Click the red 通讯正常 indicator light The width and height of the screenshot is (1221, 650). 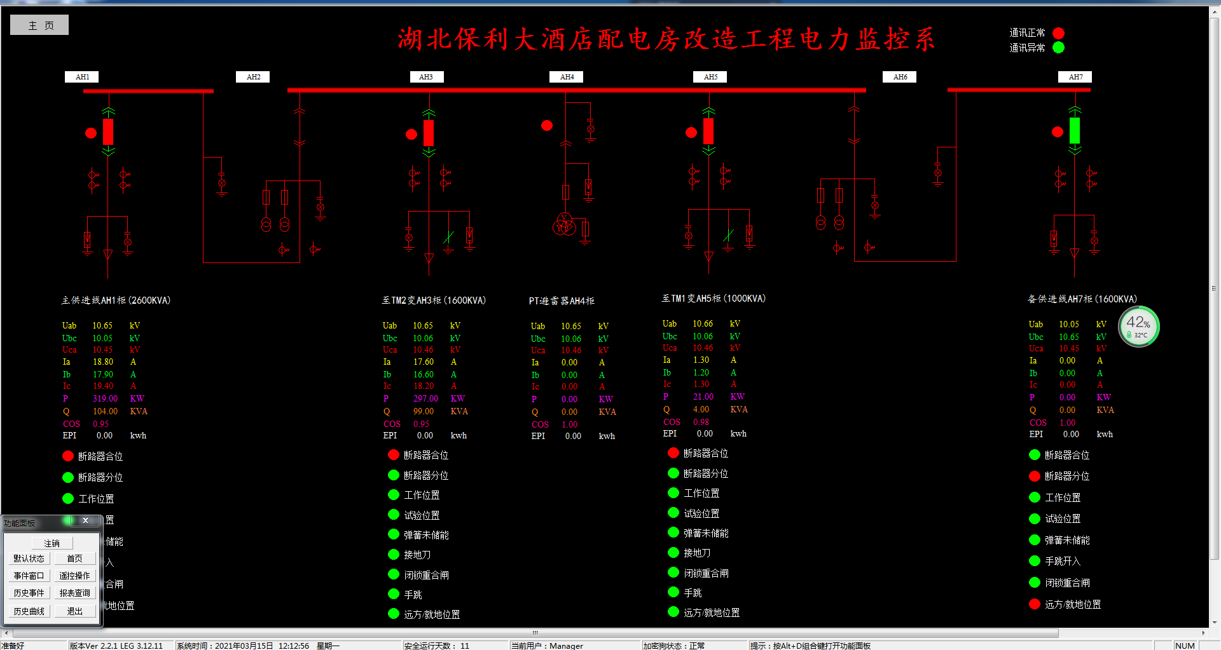pyautogui.click(x=1059, y=33)
